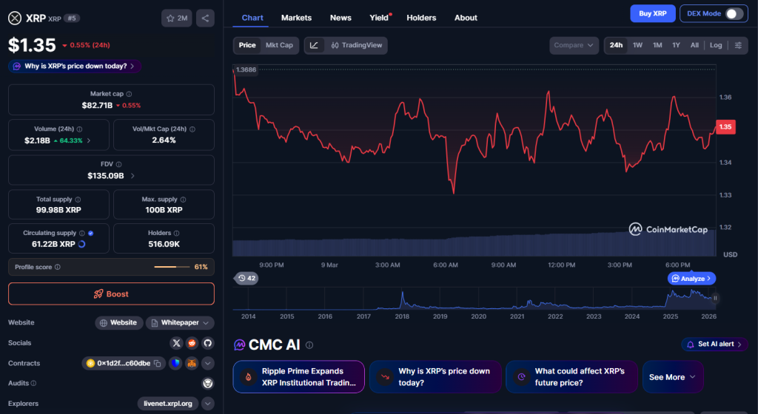Open the GitHub social link

click(x=207, y=343)
